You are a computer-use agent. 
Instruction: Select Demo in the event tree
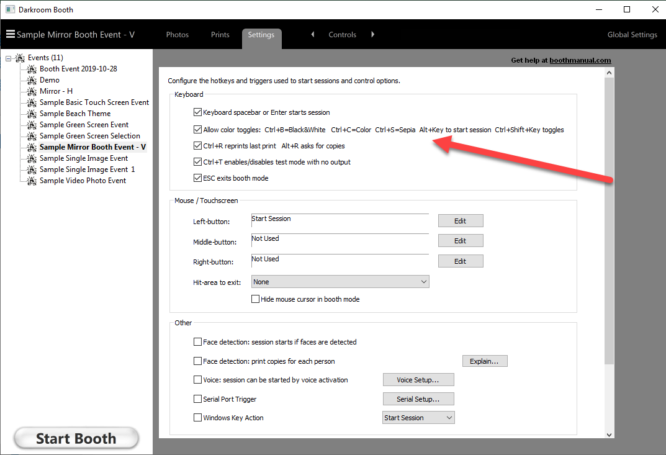coord(50,80)
